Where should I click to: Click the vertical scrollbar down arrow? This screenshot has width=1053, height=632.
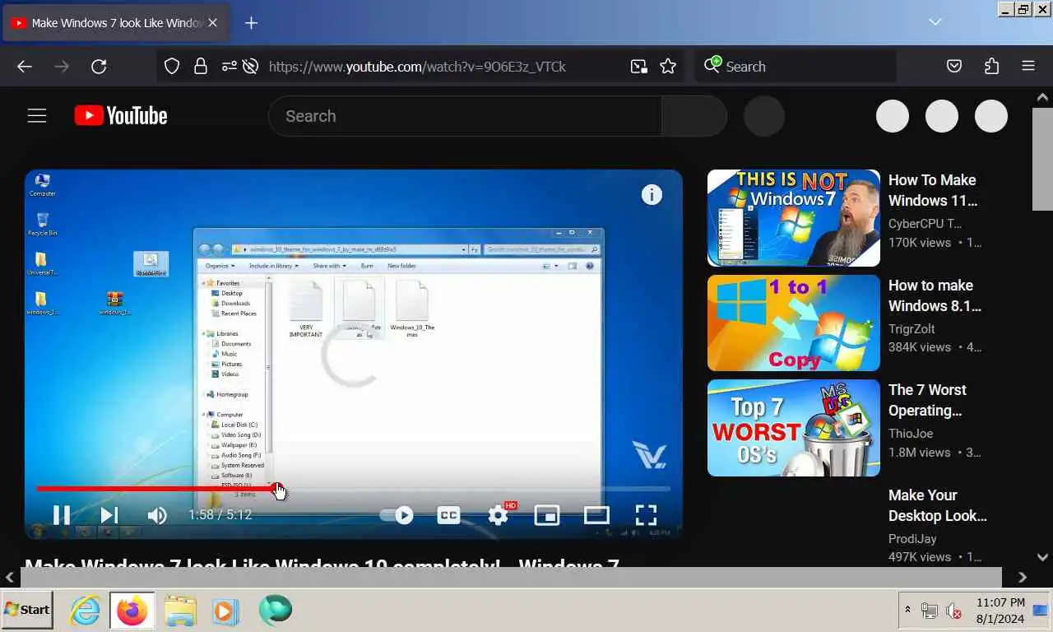[1042, 557]
